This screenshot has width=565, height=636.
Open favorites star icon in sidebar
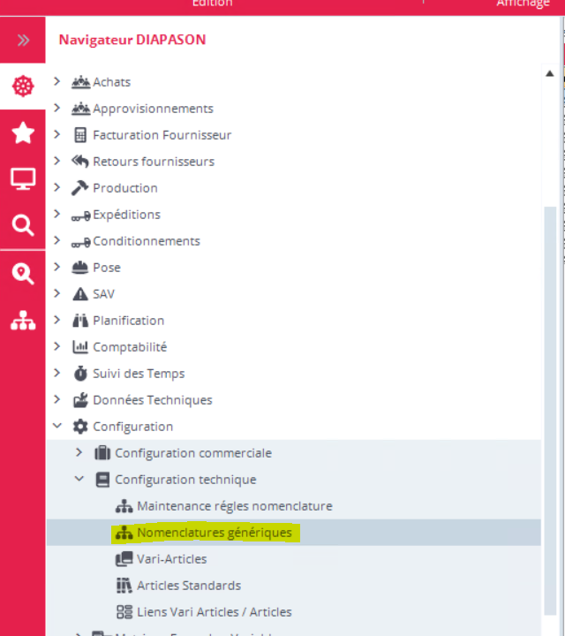[23, 132]
